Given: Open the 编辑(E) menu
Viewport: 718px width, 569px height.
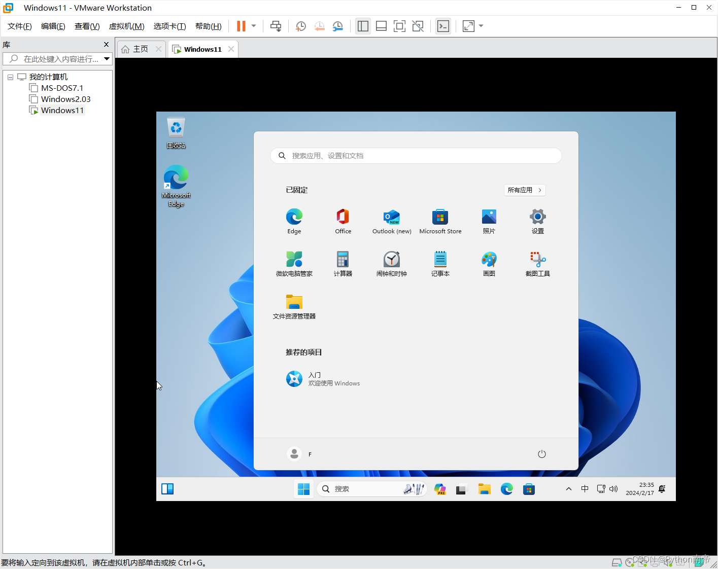Looking at the screenshot, I should (53, 26).
